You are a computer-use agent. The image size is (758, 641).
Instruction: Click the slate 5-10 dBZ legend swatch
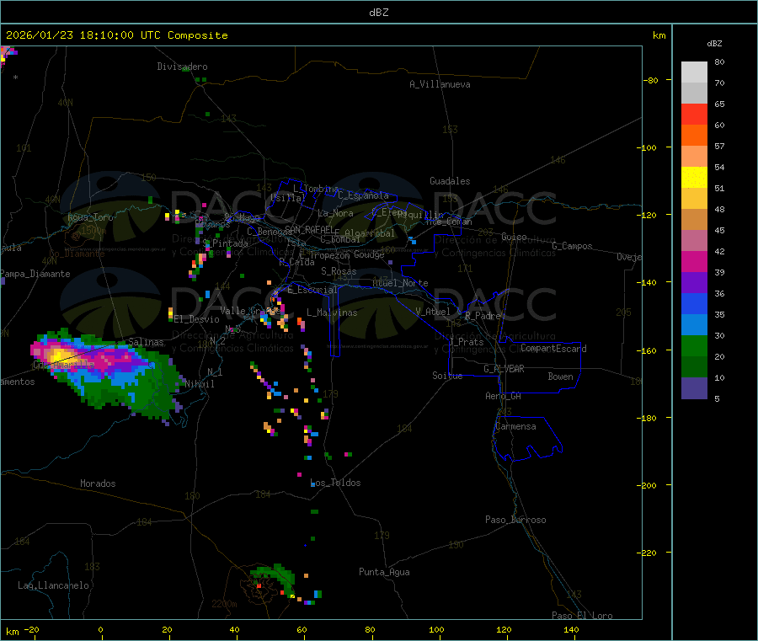(x=694, y=388)
